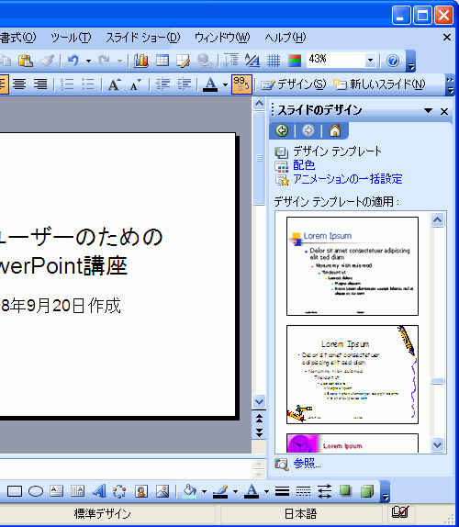This screenshot has width=459, height=527.
Task: Open the ヘルプ(H) menu
Action: click(285, 38)
